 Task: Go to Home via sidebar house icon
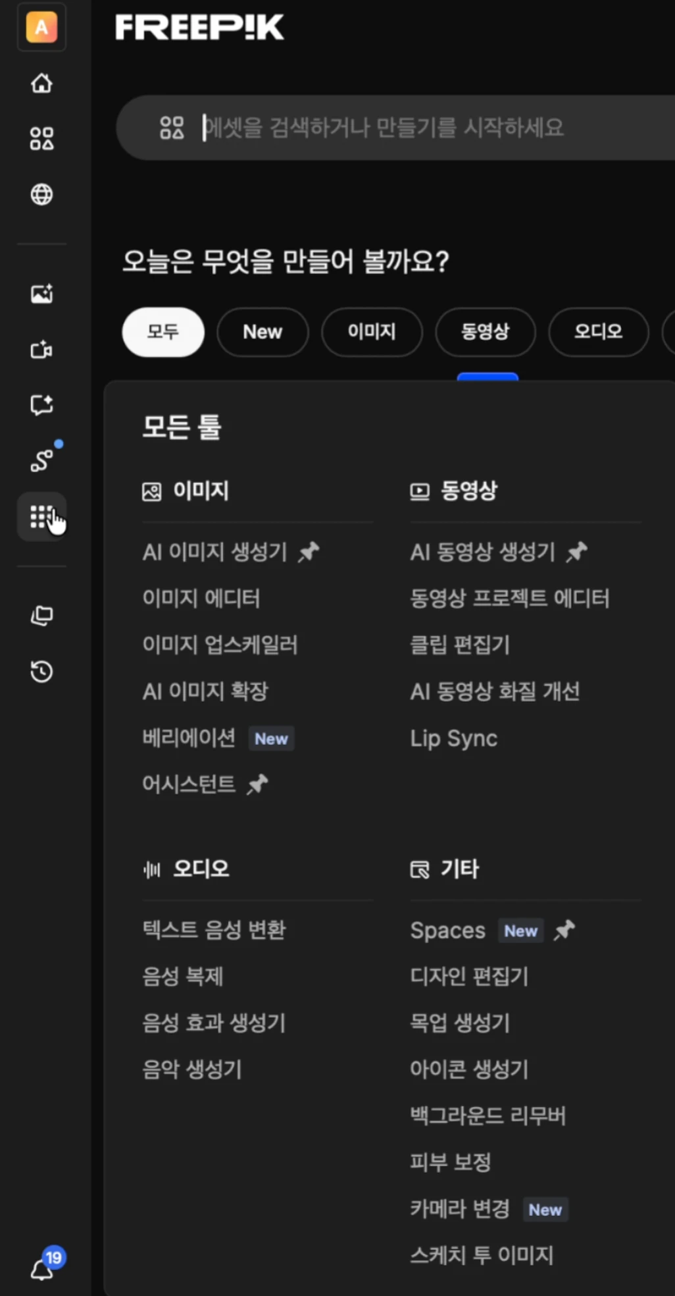pyautogui.click(x=41, y=84)
